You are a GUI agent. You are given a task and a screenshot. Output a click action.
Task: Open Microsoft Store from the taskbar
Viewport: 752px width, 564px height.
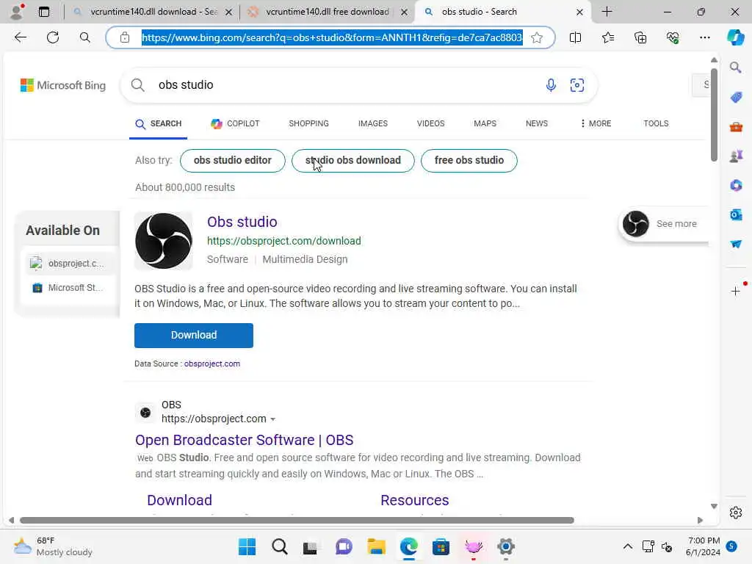pos(441,546)
